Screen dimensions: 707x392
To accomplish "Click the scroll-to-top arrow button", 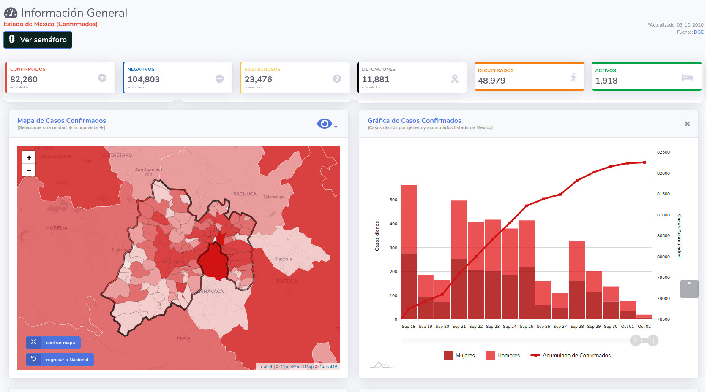I will coord(689,289).
